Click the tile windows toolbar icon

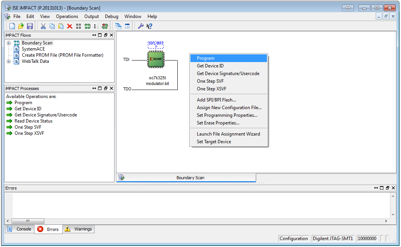pos(127,26)
